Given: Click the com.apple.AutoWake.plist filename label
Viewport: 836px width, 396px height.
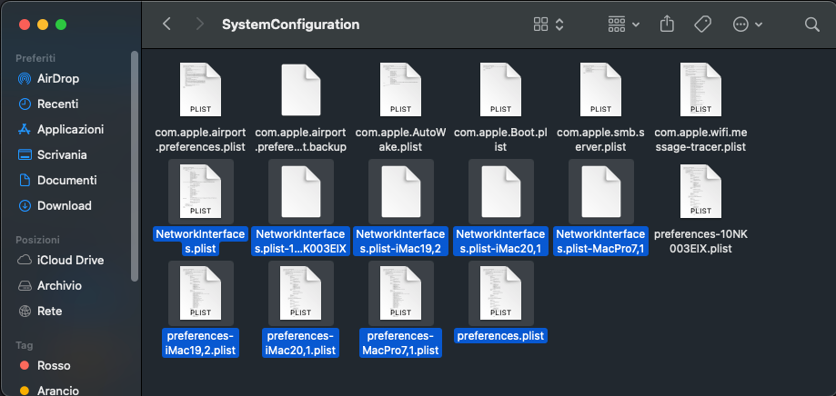Looking at the screenshot, I should [x=400, y=139].
